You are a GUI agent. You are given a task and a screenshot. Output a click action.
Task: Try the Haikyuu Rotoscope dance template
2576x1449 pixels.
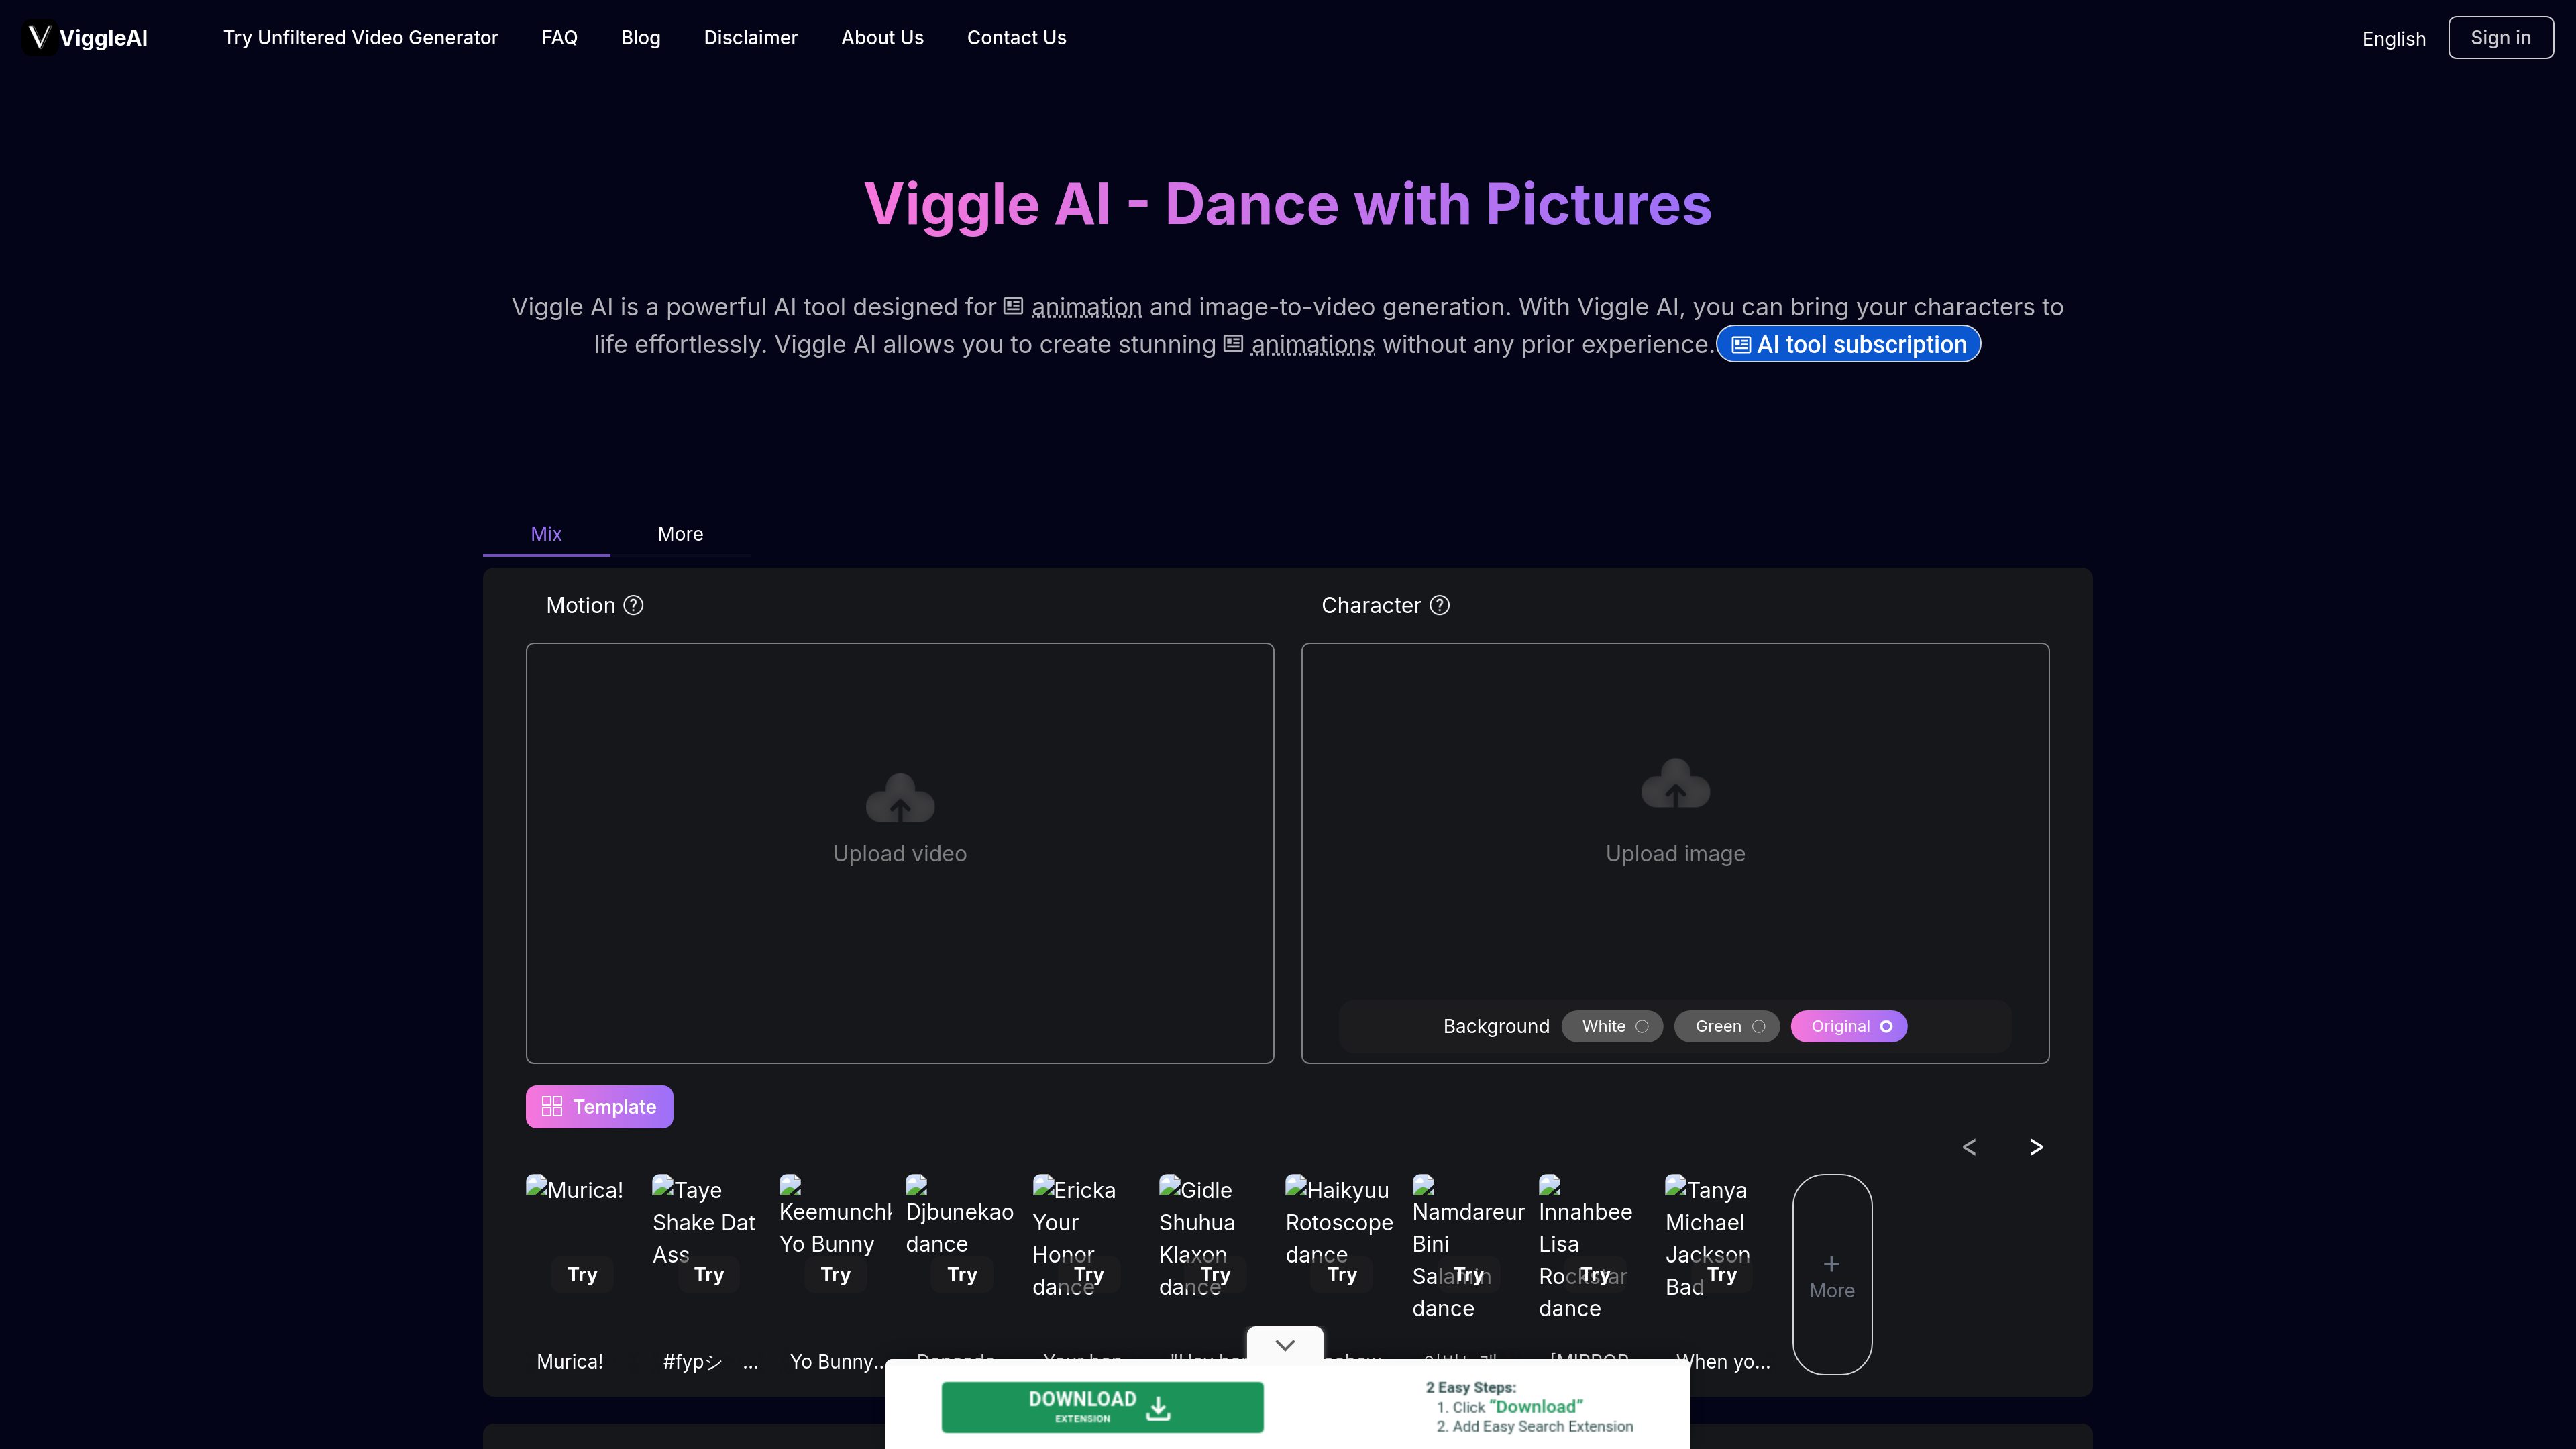pyautogui.click(x=1342, y=1274)
